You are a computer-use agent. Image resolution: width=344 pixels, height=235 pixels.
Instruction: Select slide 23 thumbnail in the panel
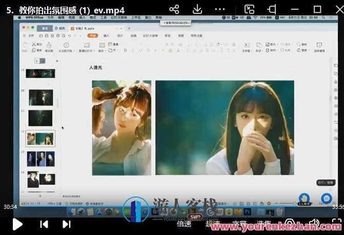coord(41,159)
